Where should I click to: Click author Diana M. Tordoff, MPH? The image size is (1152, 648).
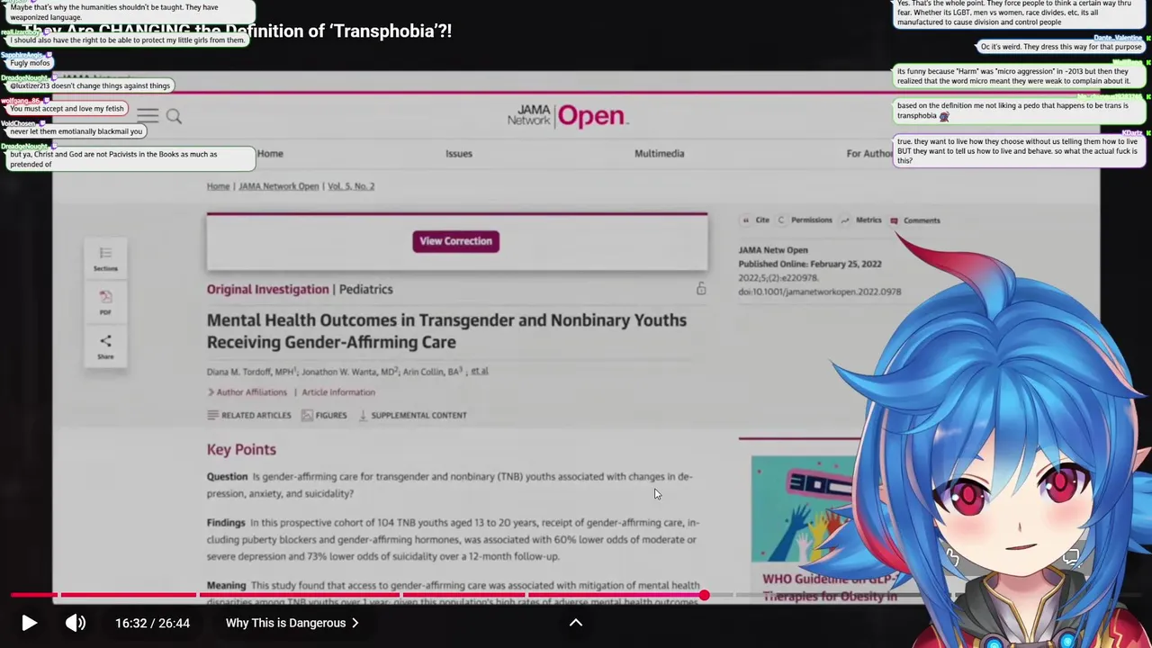[x=251, y=372]
